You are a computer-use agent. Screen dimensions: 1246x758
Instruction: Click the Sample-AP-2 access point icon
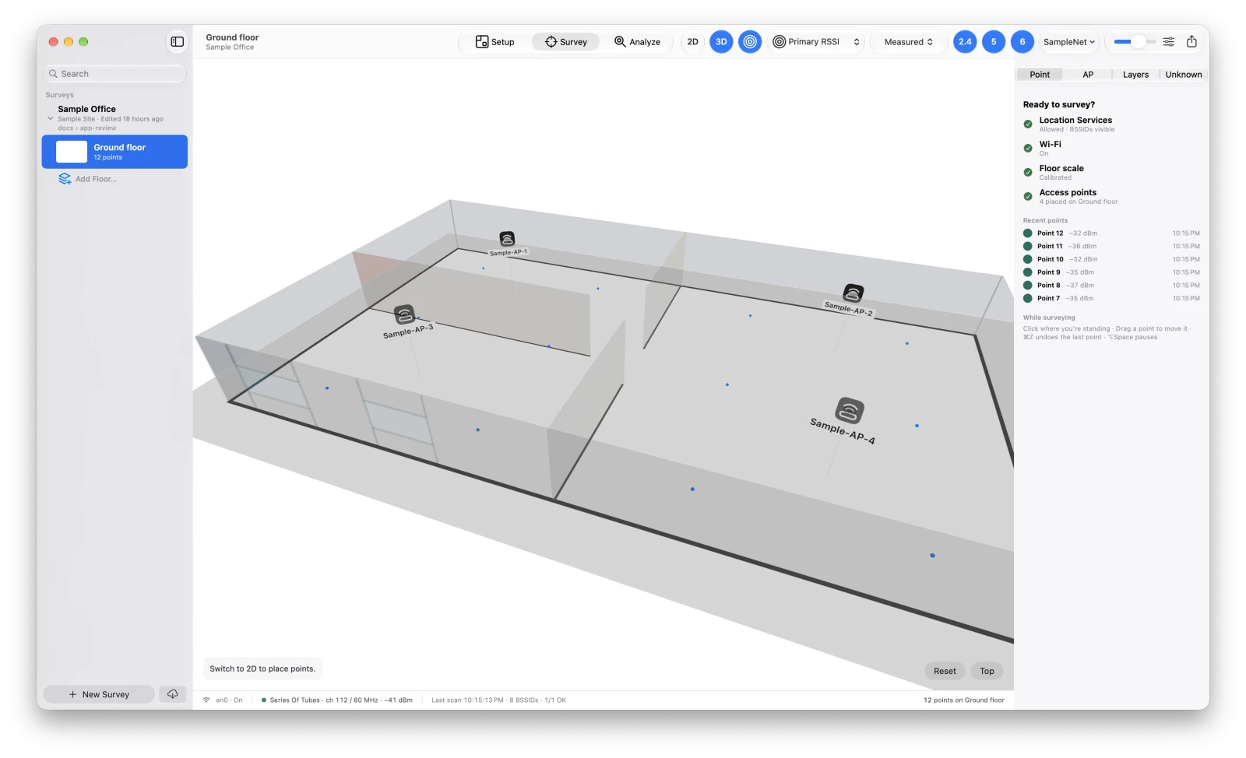[x=854, y=293]
